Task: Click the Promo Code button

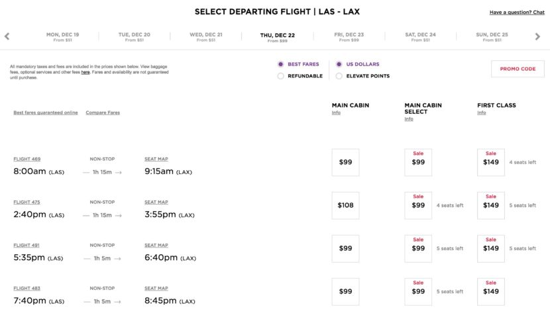Action: 518,69
